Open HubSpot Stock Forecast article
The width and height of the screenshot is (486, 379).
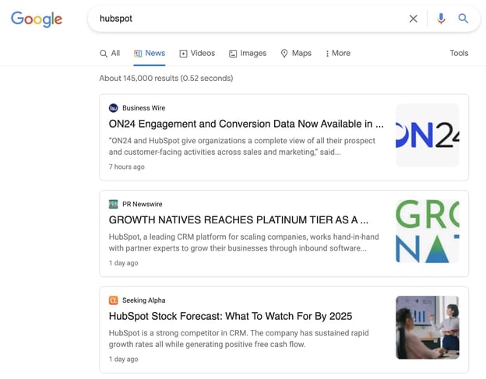click(231, 316)
